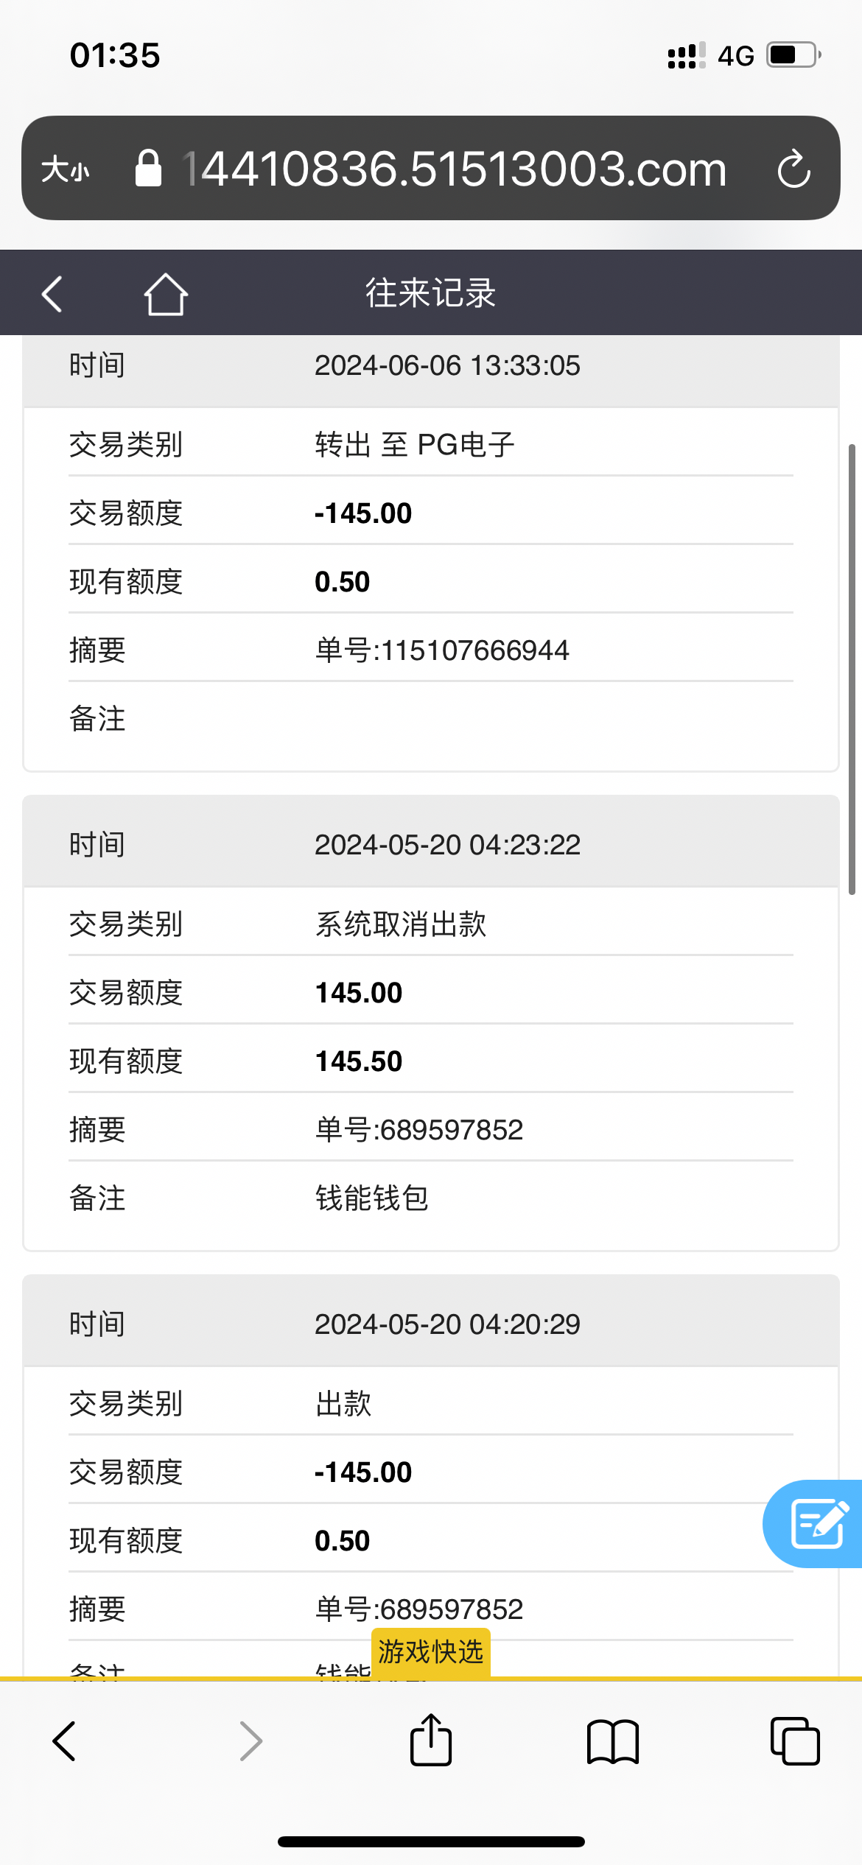862x1865 pixels.
Task: Open Safari bookmarks book icon
Action: pyautogui.click(x=612, y=1741)
